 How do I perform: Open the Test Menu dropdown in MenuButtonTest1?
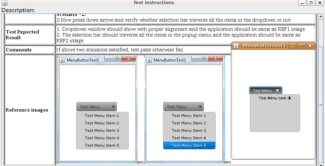266,90
